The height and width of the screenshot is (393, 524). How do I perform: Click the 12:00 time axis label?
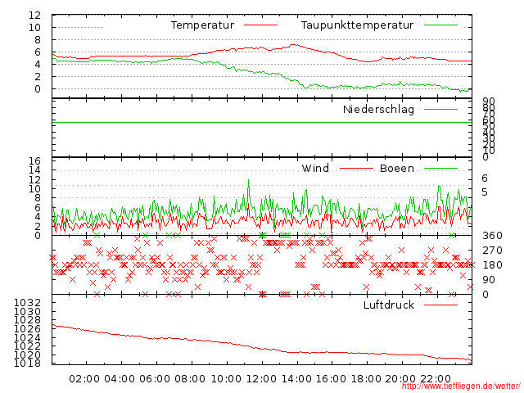pos(261,379)
